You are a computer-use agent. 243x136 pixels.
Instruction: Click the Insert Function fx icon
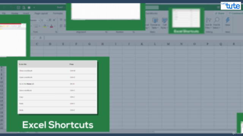pos(41,38)
